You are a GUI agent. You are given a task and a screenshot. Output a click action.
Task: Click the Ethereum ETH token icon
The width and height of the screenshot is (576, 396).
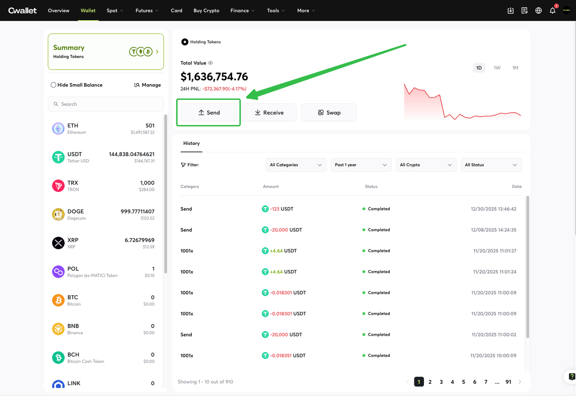pos(58,129)
